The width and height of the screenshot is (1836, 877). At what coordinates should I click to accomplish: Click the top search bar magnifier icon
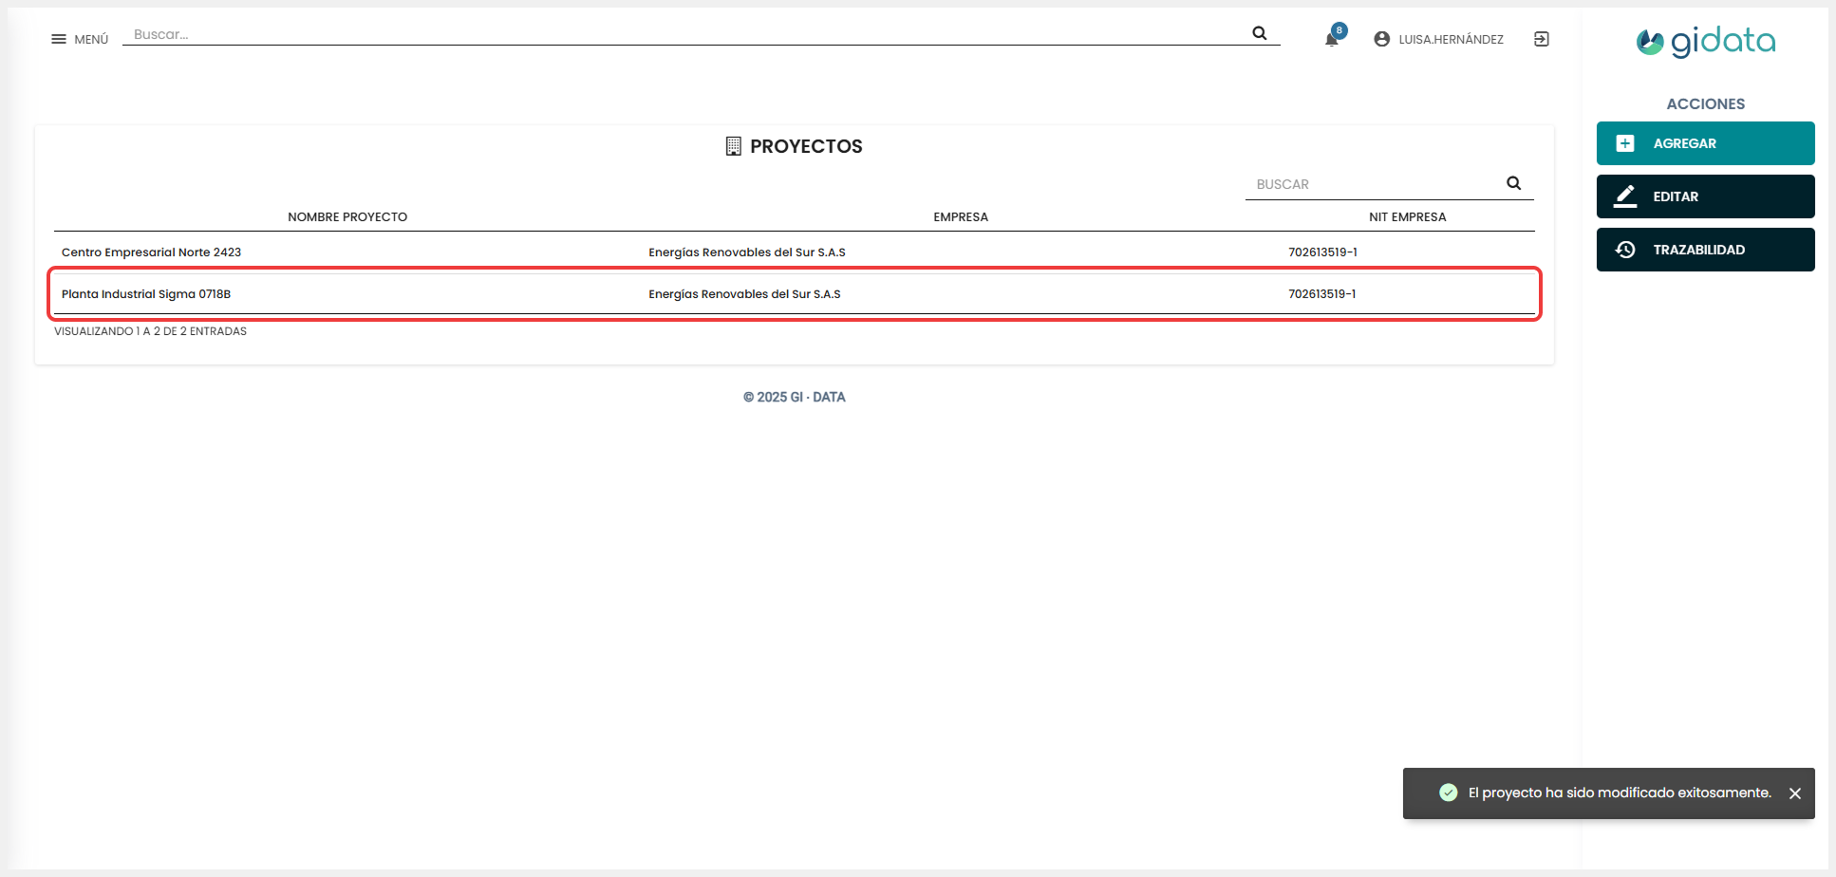pyautogui.click(x=1259, y=33)
